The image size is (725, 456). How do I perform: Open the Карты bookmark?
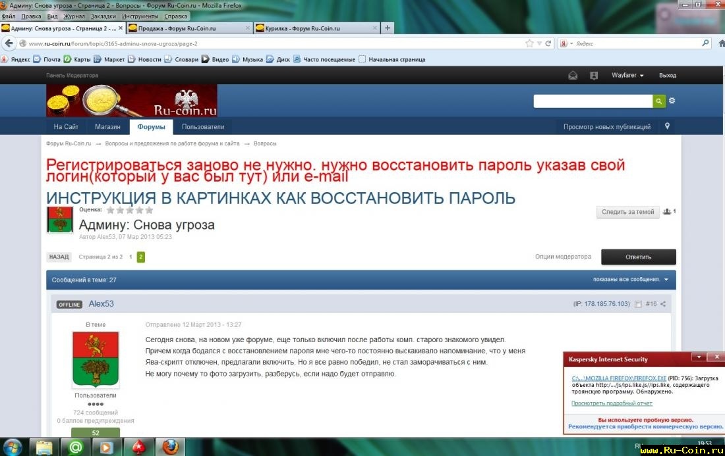77,59
